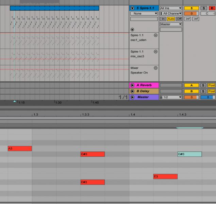
Task: Click the B Delay empty routing slot
Action: 171,91
